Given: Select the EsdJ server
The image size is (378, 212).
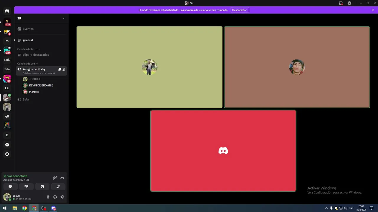Looking at the screenshot, I should tap(7, 60).
